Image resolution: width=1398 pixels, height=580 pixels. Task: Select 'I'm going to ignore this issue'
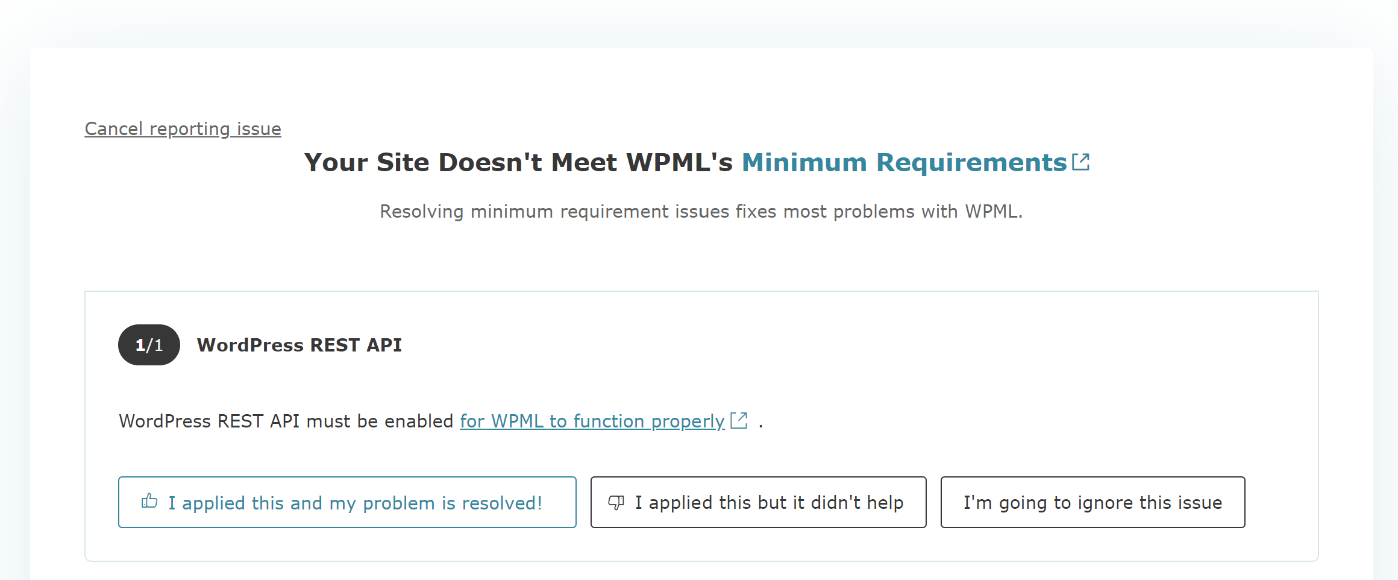(1092, 502)
